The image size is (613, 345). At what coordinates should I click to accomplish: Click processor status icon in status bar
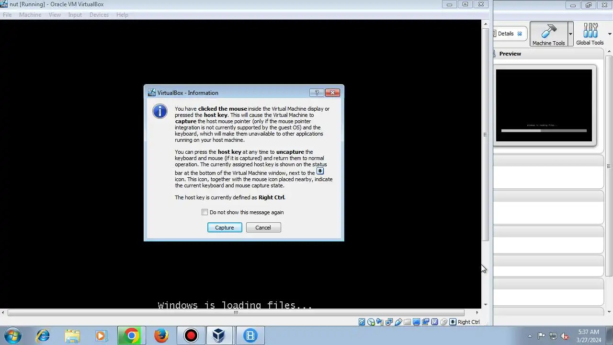tap(434, 322)
